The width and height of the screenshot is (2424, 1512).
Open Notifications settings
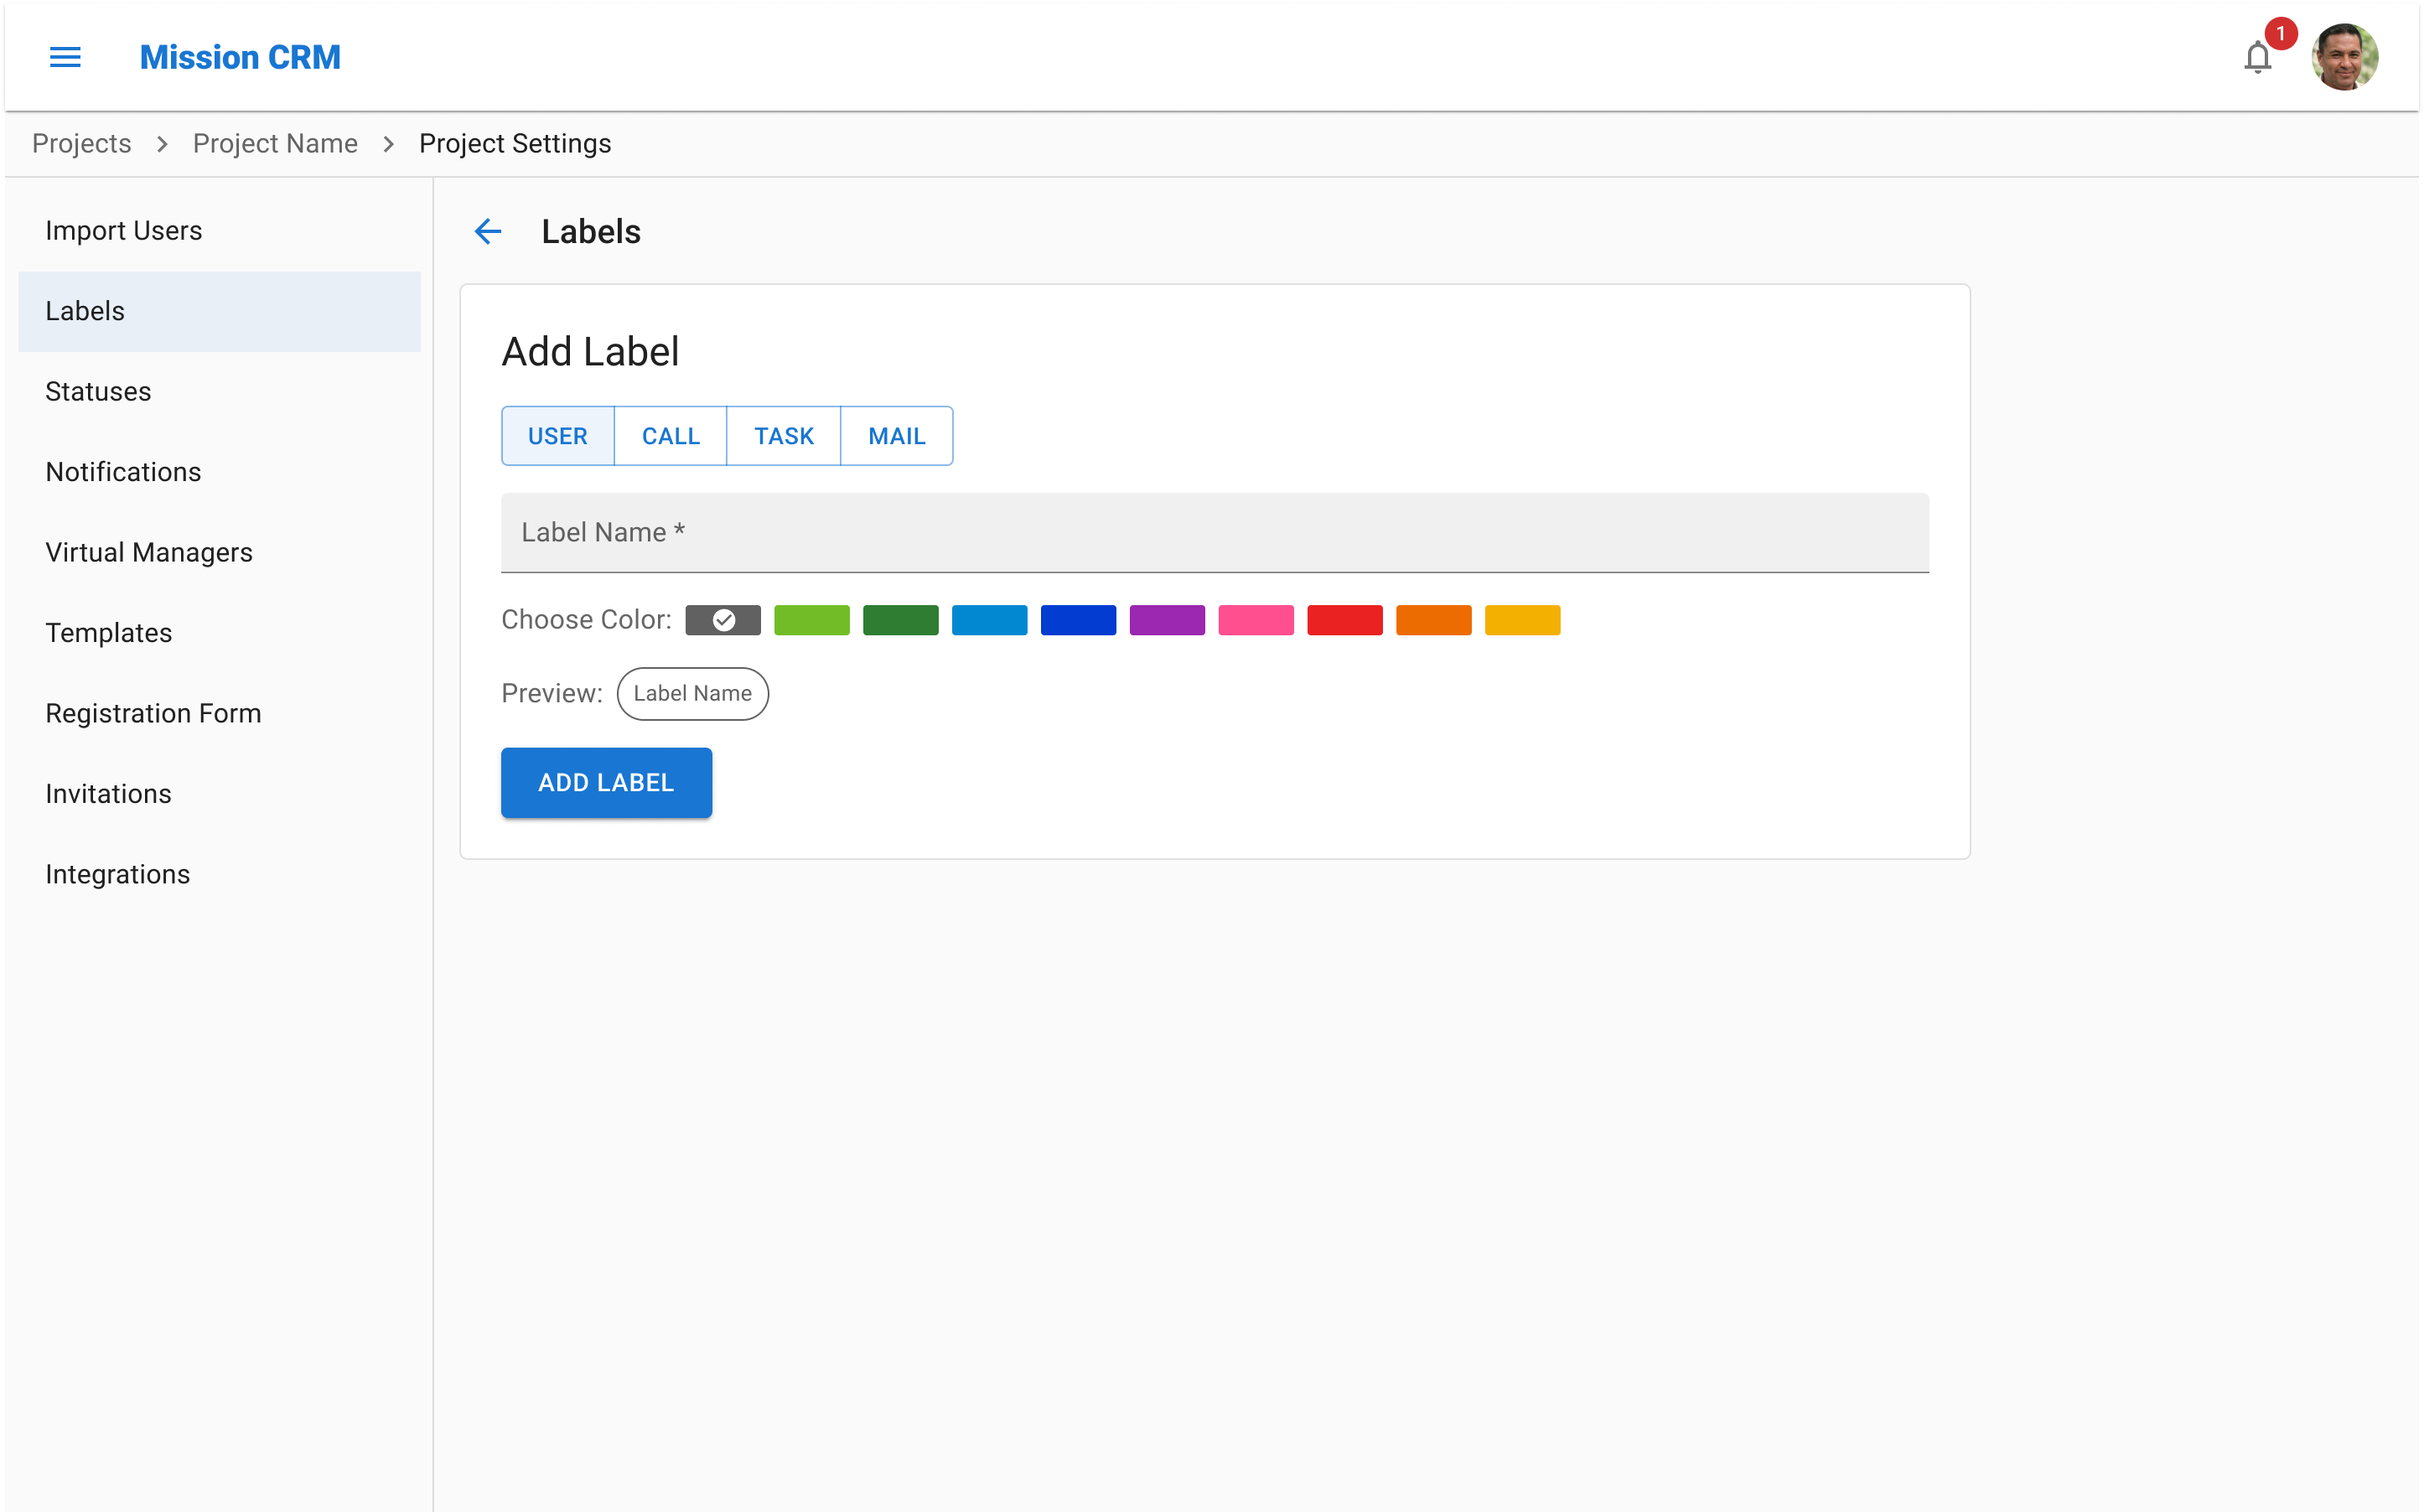tap(219, 472)
